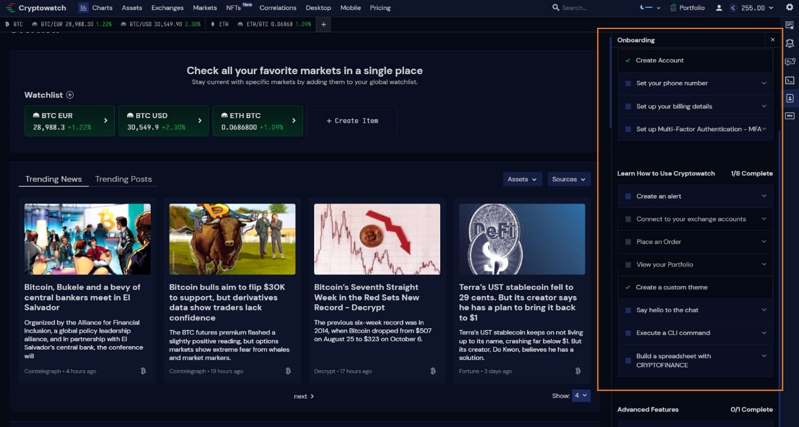Click the euro currency icon
Screen dimensions: 799x427
coord(733,8)
